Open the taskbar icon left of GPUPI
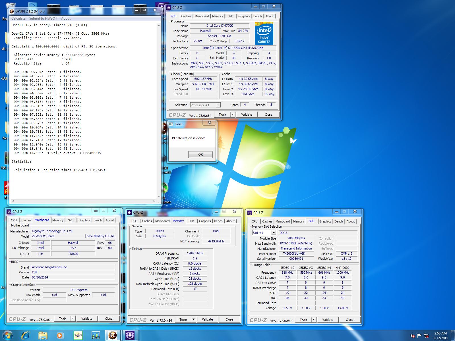Image resolution: width=455 pixels, height=341 pixels. tap(96, 336)
